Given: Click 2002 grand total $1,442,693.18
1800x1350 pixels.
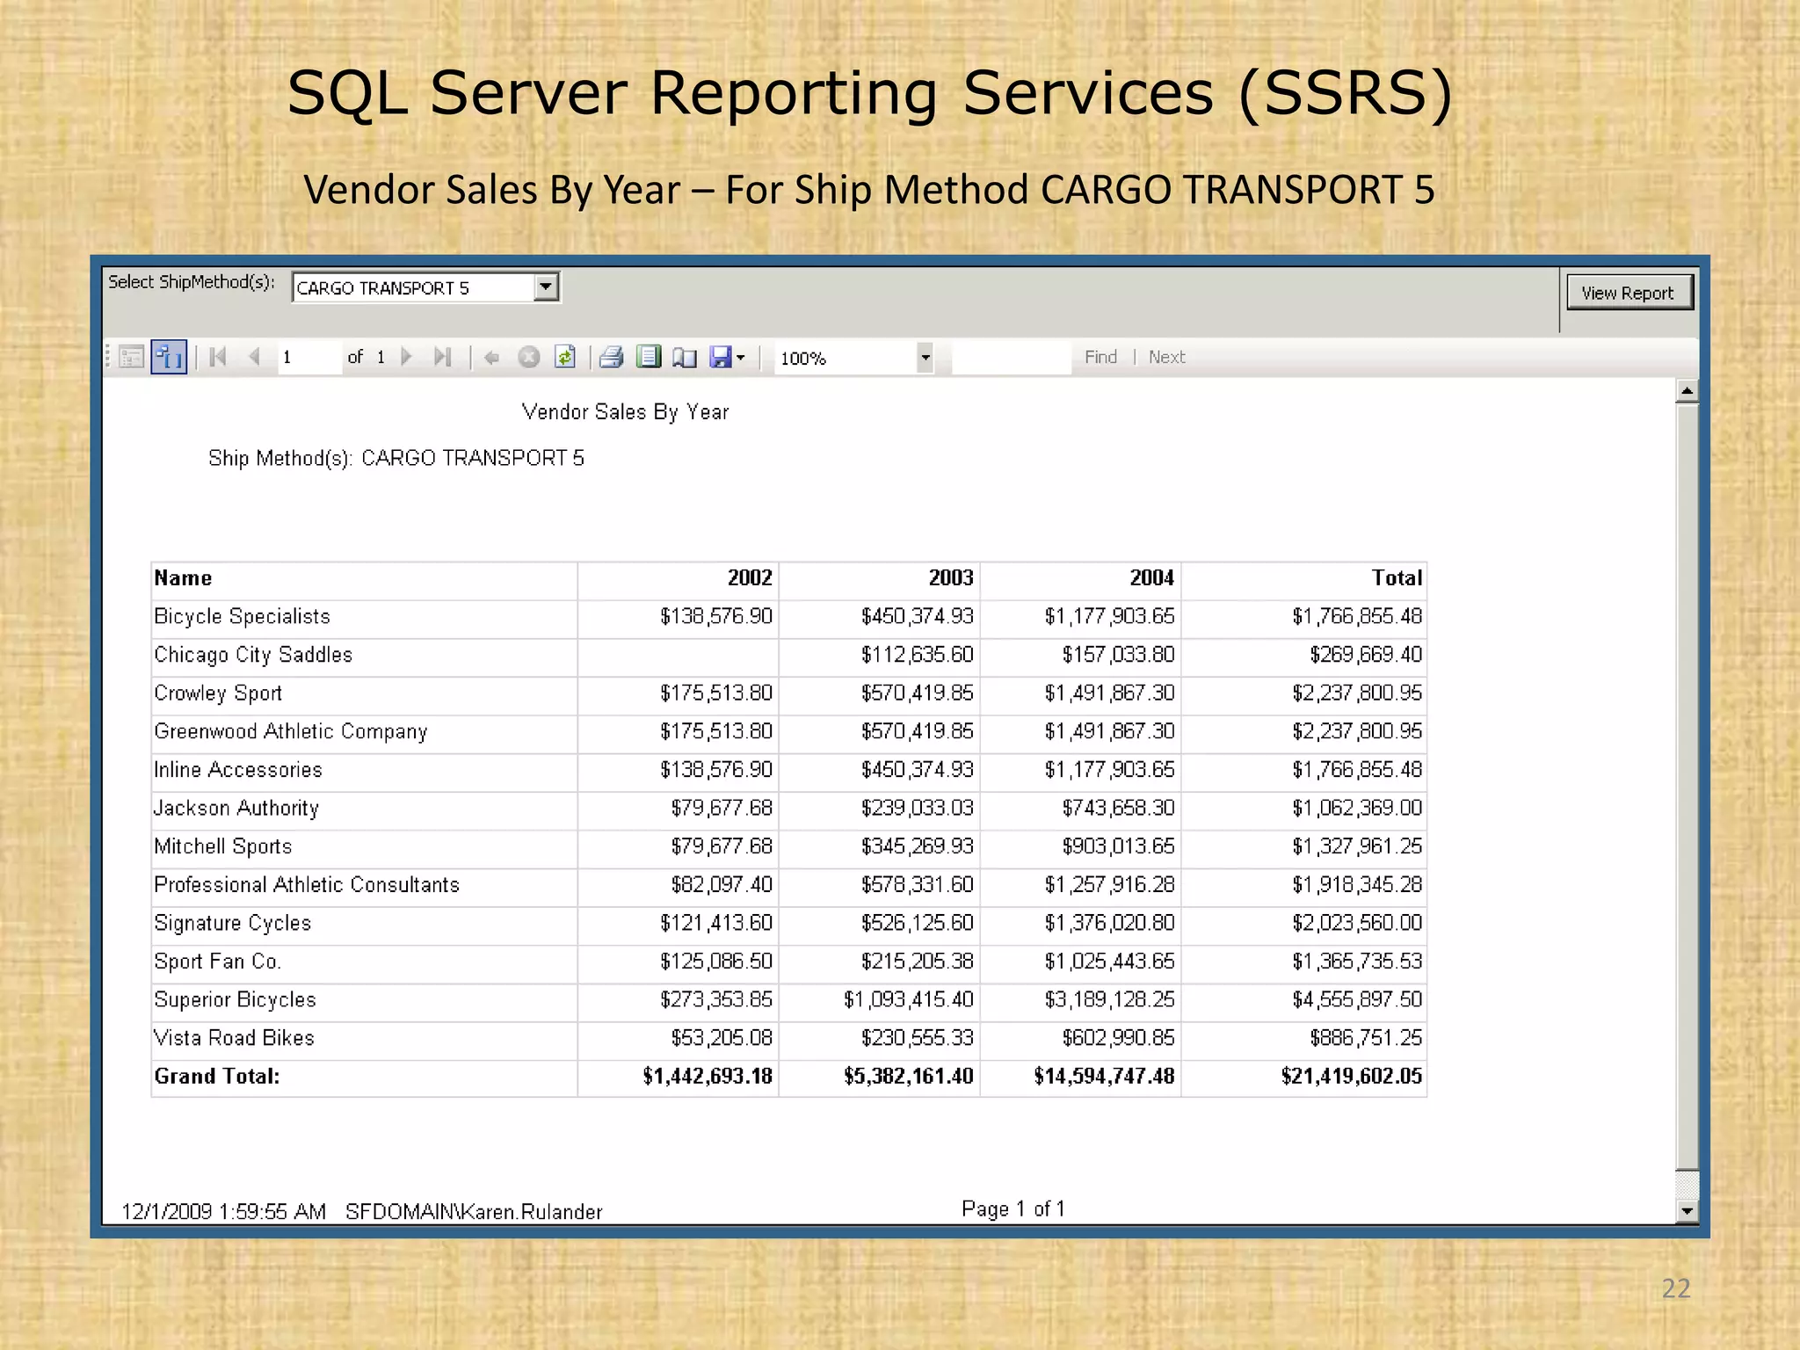Looking at the screenshot, I should [708, 1077].
